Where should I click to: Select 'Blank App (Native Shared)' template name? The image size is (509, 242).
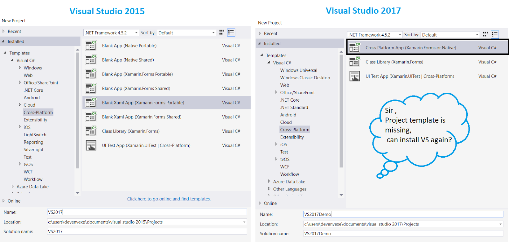[128, 60]
